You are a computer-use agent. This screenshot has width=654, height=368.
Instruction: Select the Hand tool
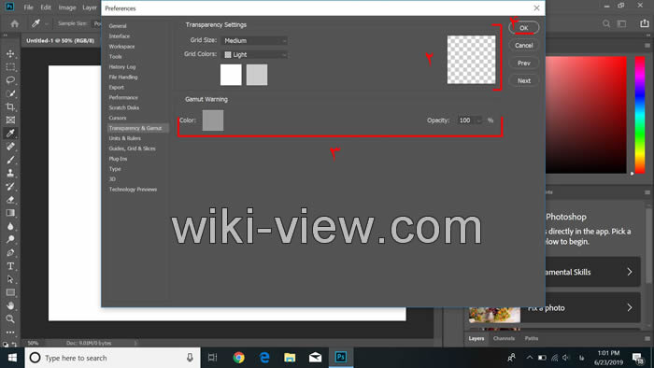[10, 305]
